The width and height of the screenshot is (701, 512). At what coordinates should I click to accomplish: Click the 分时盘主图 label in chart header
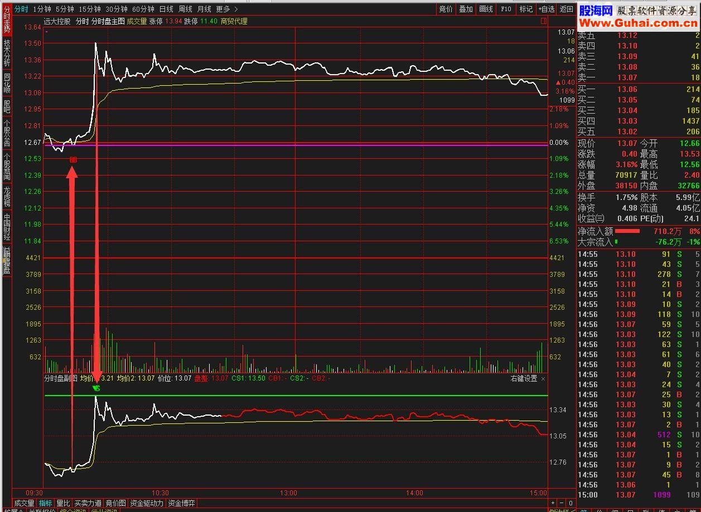pos(108,21)
